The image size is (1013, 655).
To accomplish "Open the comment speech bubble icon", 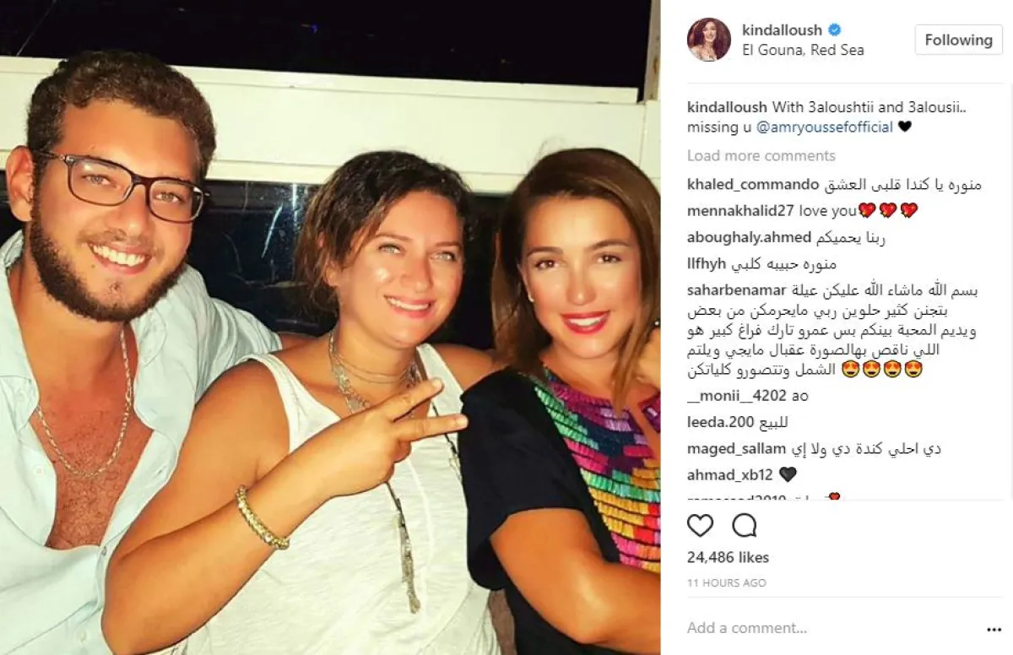I will tap(744, 525).
